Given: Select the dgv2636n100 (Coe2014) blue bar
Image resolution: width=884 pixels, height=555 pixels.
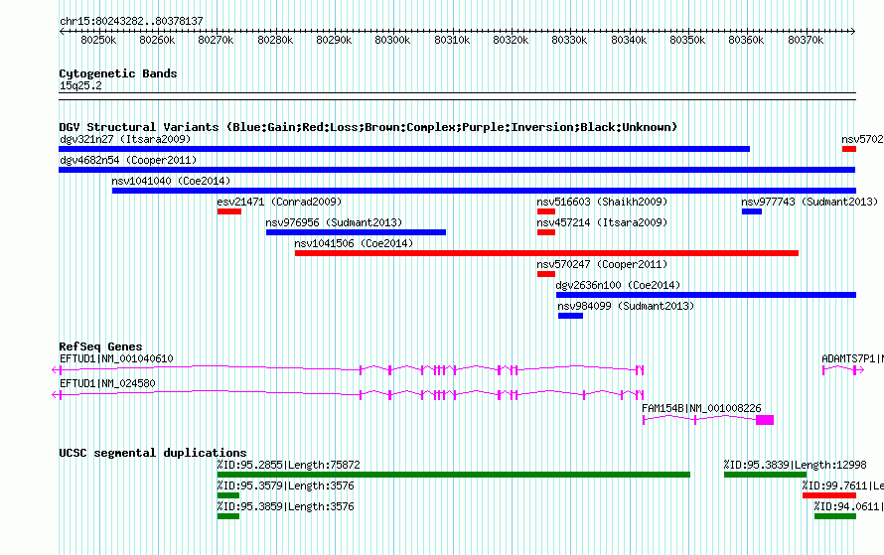Looking at the screenshot, I should coord(706,295).
